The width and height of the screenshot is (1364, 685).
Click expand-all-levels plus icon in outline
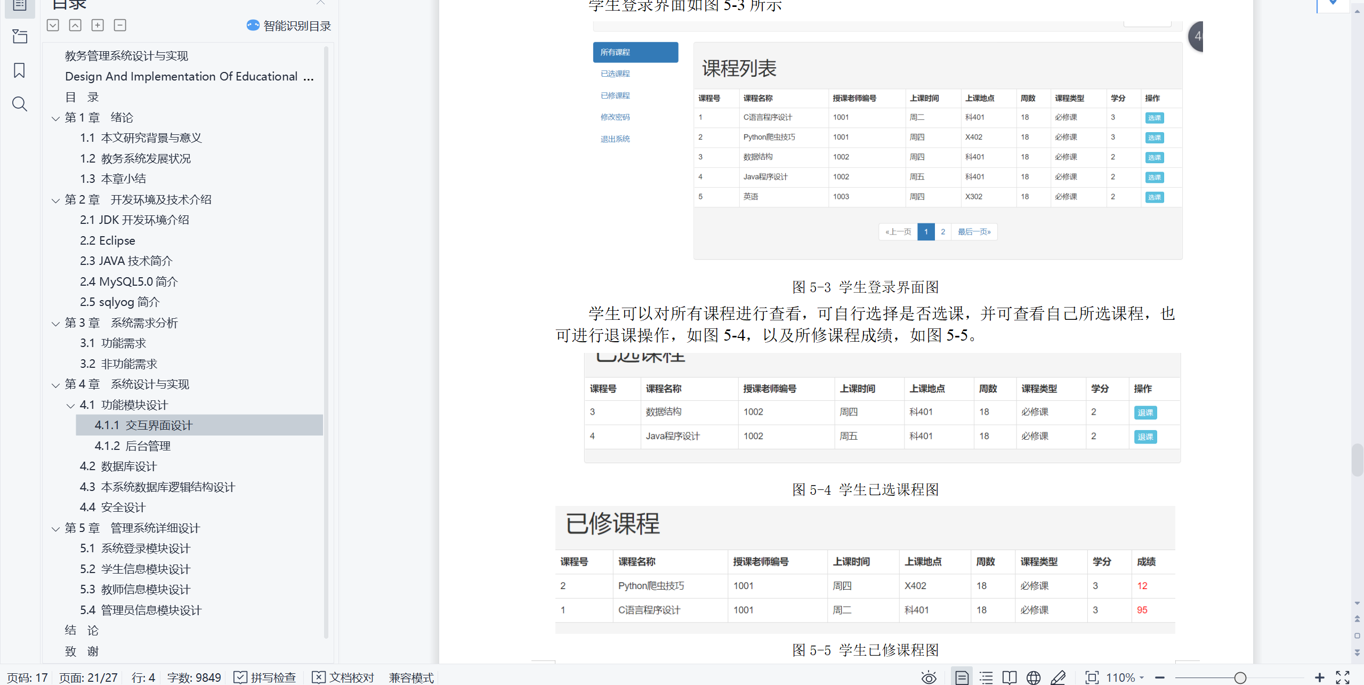tap(98, 25)
